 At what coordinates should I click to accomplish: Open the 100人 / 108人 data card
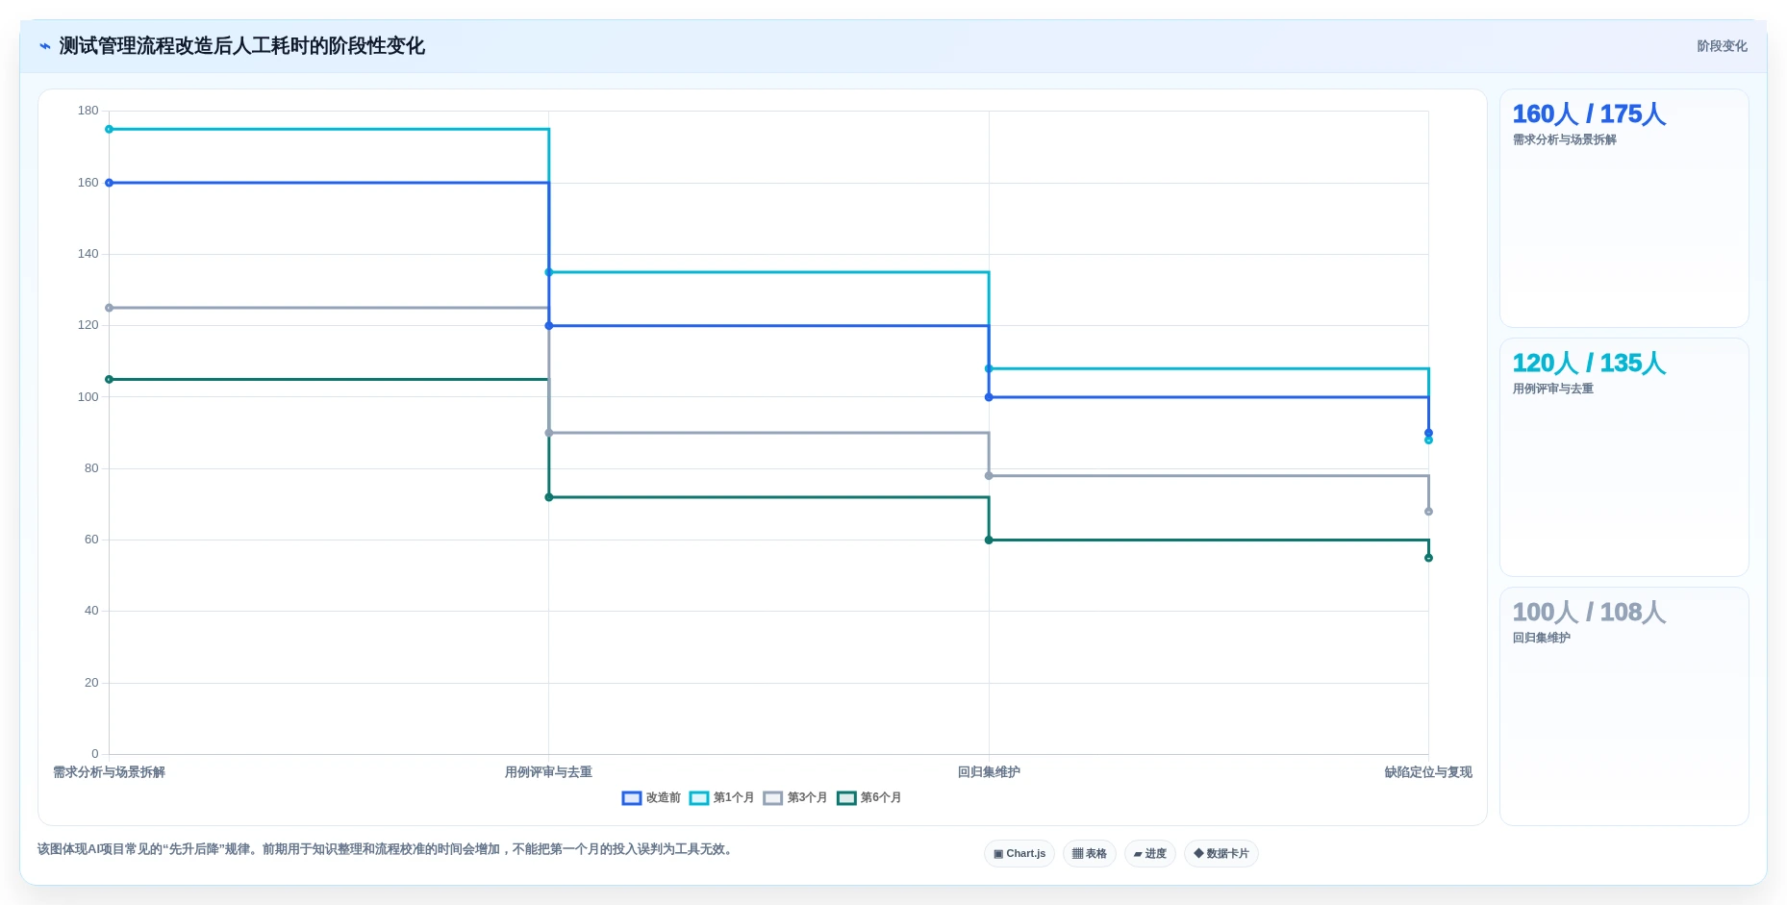click(1624, 707)
